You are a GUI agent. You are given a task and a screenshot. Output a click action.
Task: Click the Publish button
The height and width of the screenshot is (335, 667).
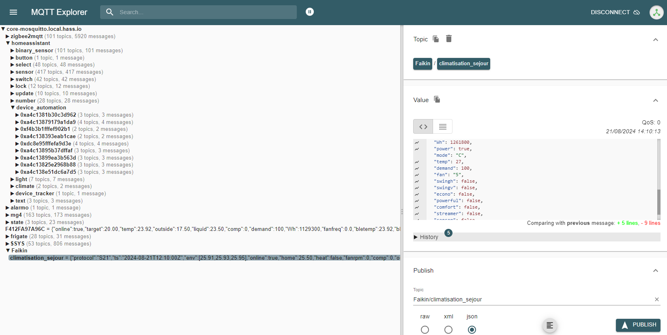pos(638,325)
